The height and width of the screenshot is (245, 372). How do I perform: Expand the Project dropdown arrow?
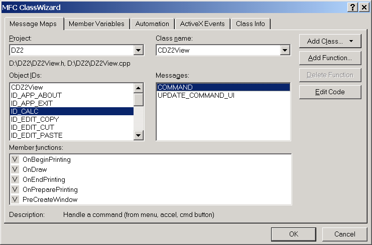138,50
